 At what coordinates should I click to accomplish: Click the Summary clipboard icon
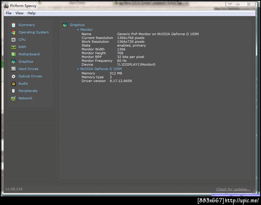13,25
